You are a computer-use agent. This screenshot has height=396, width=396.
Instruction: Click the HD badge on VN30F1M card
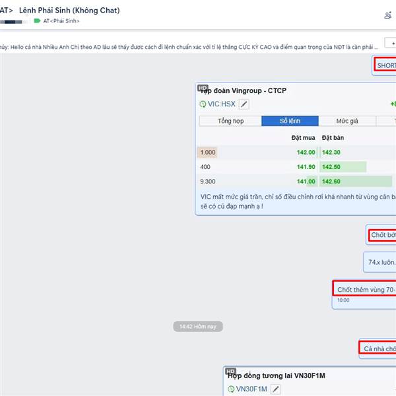pyautogui.click(x=230, y=371)
